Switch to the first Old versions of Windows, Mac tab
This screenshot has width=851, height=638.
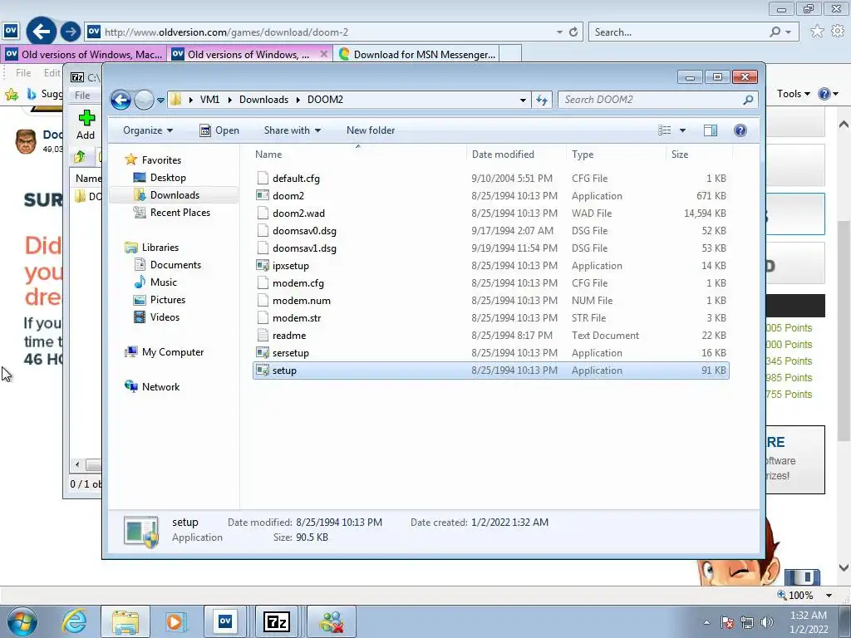(x=84, y=54)
